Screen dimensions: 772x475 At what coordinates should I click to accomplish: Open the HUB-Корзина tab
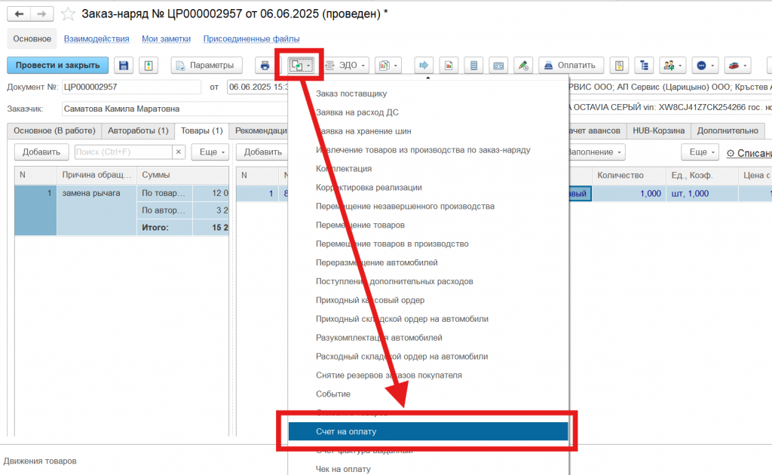pyautogui.click(x=659, y=130)
